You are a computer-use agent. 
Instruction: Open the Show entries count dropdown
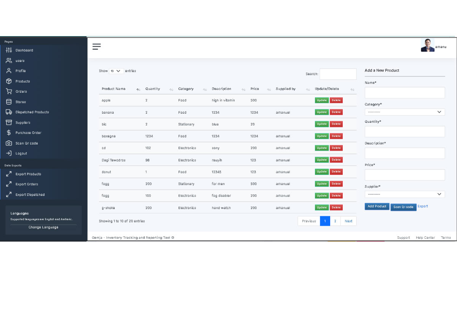click(116, 71)
